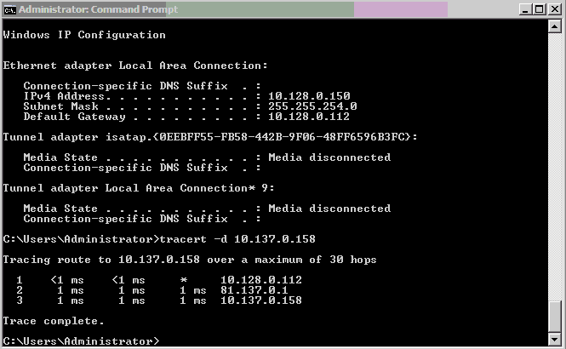Click the last command prompt input line
This screenshot has width=566, height=349.
pyautogui.click(x=81, y=340)
